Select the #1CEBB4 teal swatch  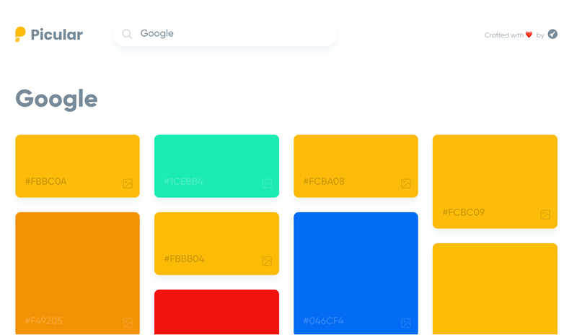[217, 166]
